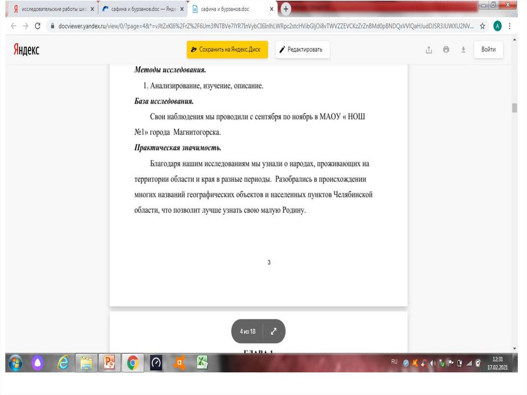Open the Windows Start menu
Viewport: 527px width, 395px height.
coord(15,363)
